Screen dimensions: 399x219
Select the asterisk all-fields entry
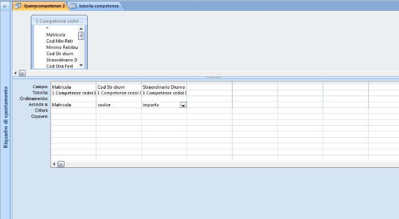(47, 28)
